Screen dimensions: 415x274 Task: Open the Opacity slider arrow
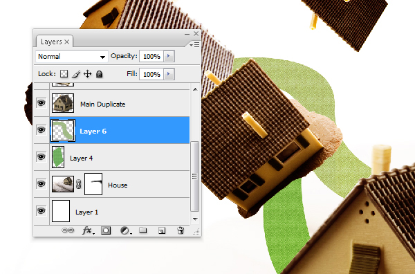point(169,56)
